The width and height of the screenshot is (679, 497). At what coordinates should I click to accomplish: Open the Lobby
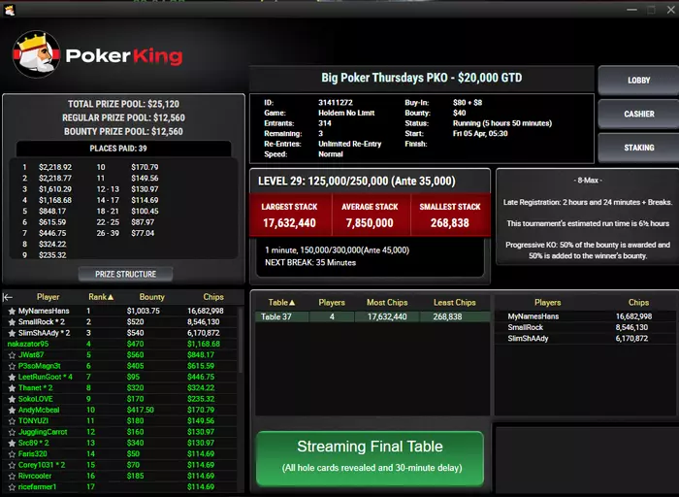pyautogui.click(x=638, y=81)
